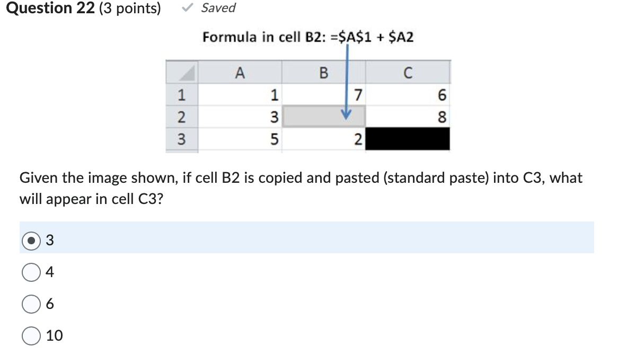This screenshot has height=355, width=617.
Task: Select the radio button for answer 6
Action: 31,304
